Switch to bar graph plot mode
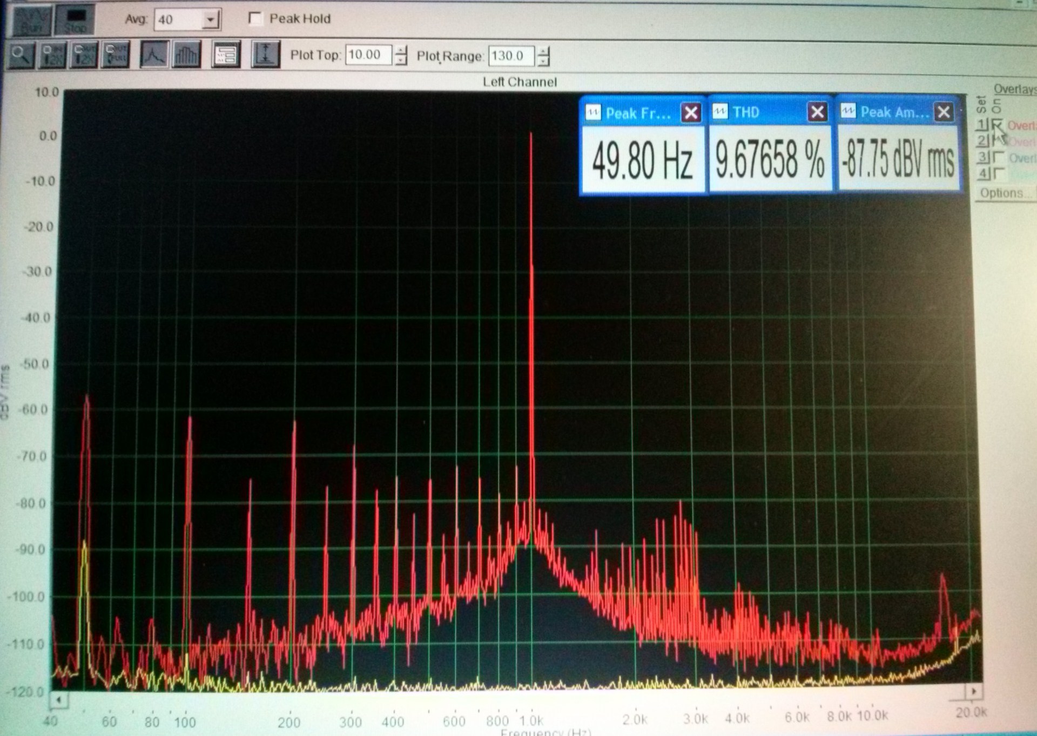The image size is (1037, 736). pos(186,55)
